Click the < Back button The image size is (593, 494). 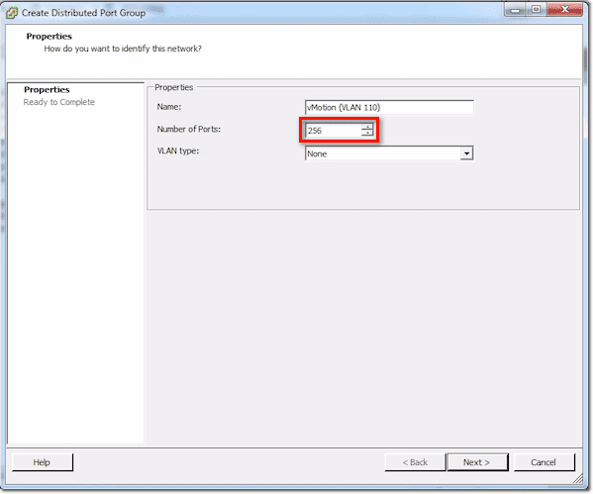[415, 462]
